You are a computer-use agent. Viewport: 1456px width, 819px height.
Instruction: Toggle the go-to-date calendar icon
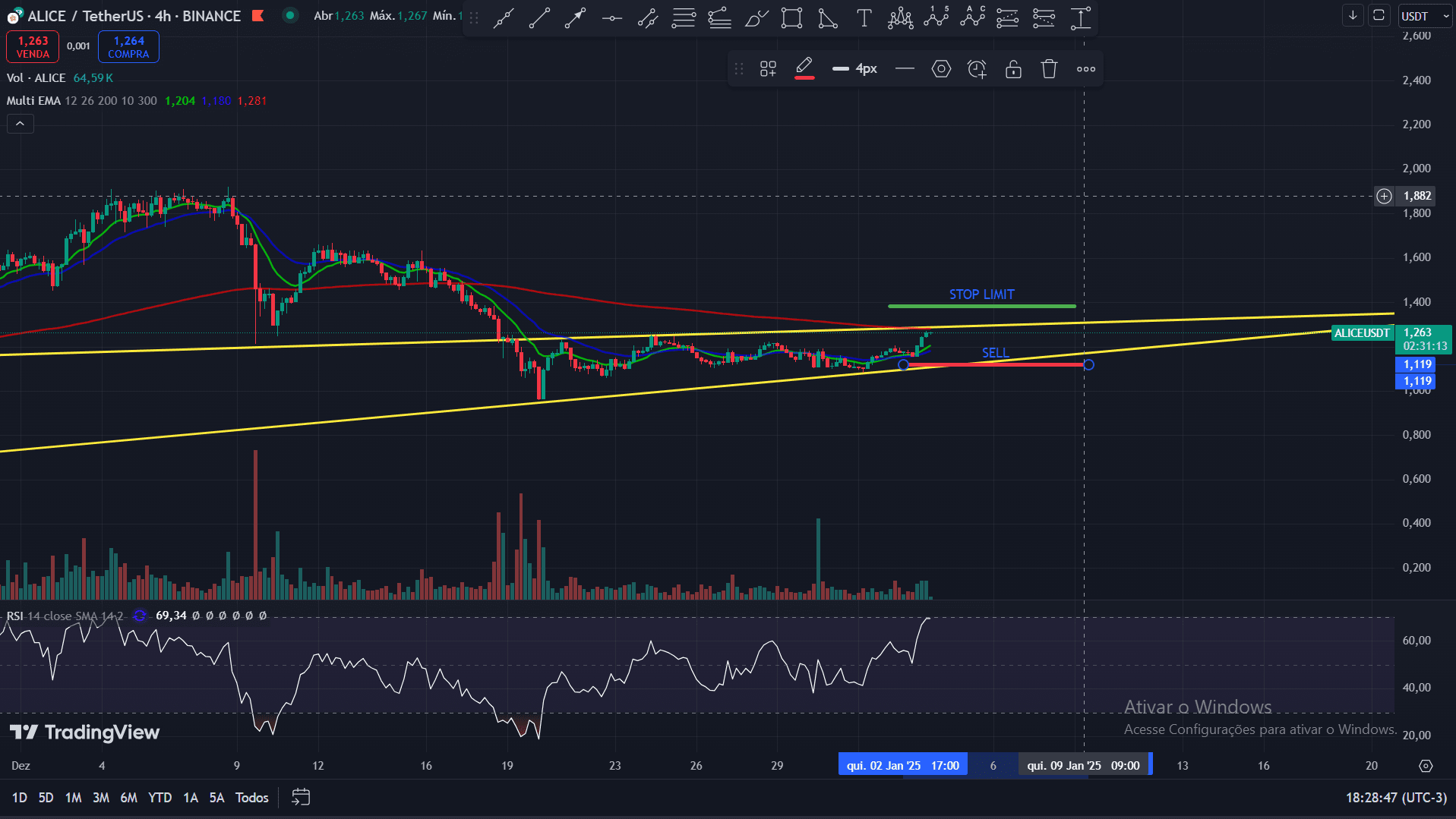[x=301, y=797]
